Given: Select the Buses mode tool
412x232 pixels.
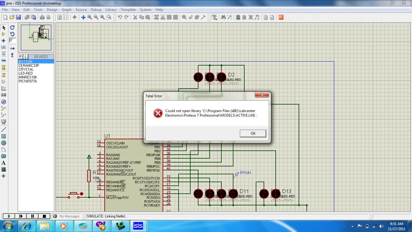Looking at the screenshot, I should [4, 61].
